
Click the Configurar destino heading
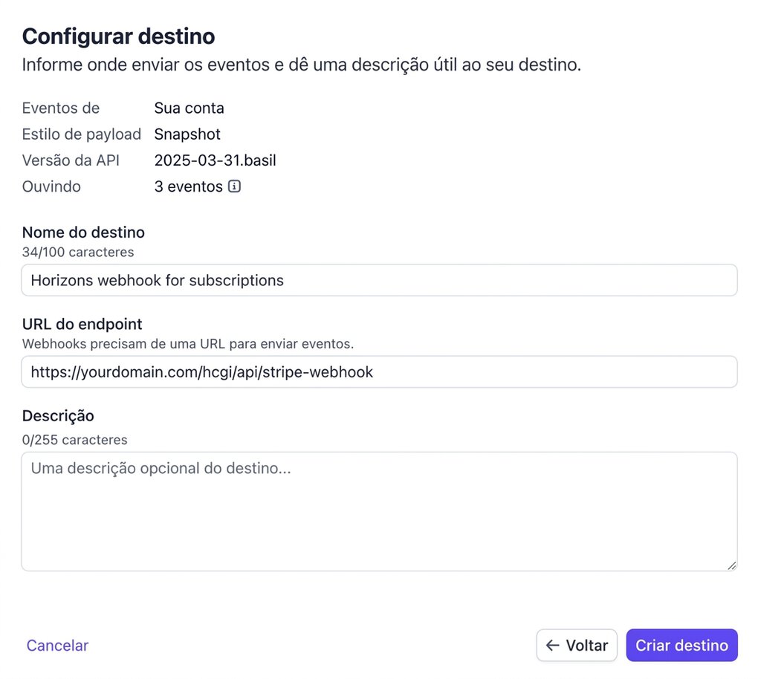[x=118, y=36]
